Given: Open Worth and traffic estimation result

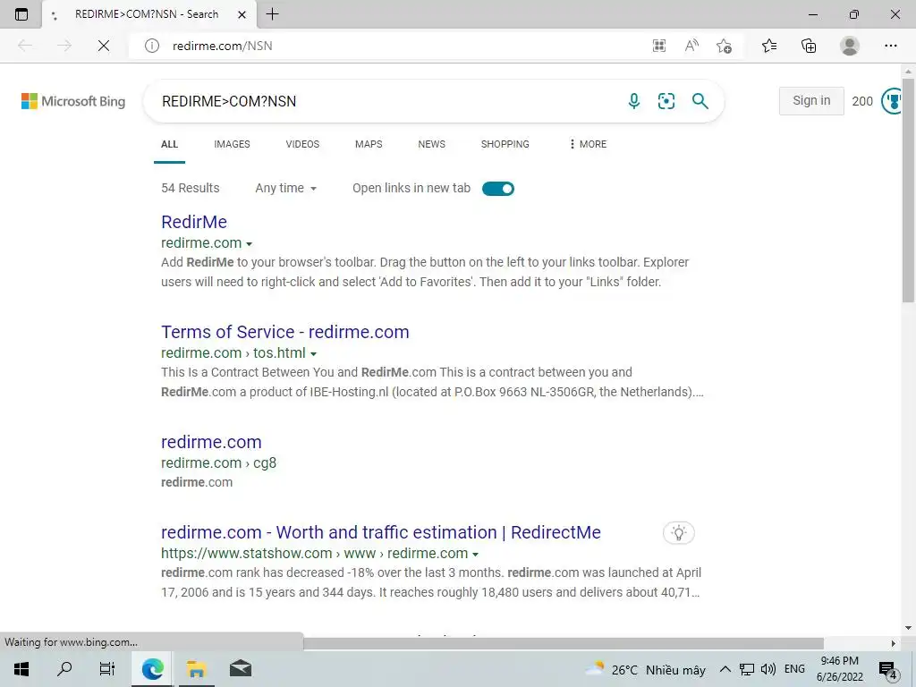Looking at the screenshot, I should (381, 532).
